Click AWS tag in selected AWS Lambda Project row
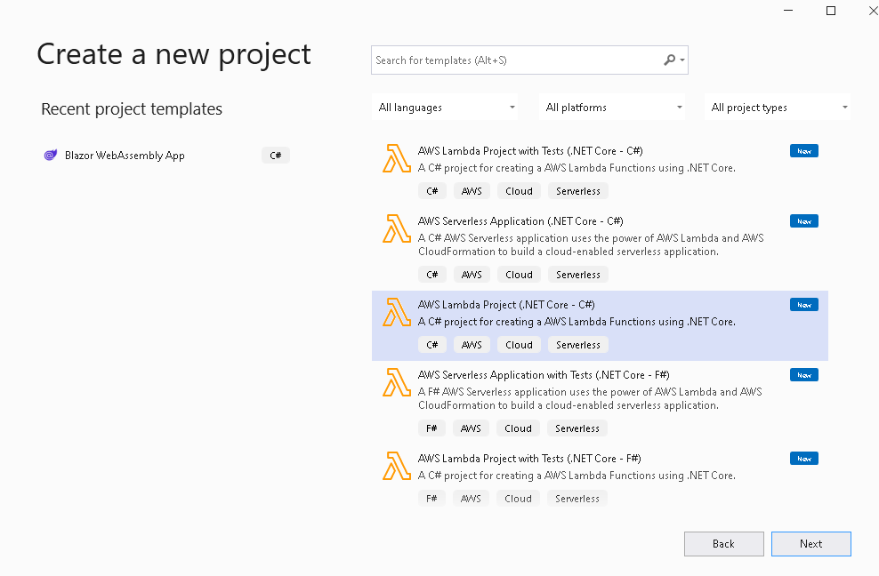Screen dimensions: 879x576 tap(472, 345)
